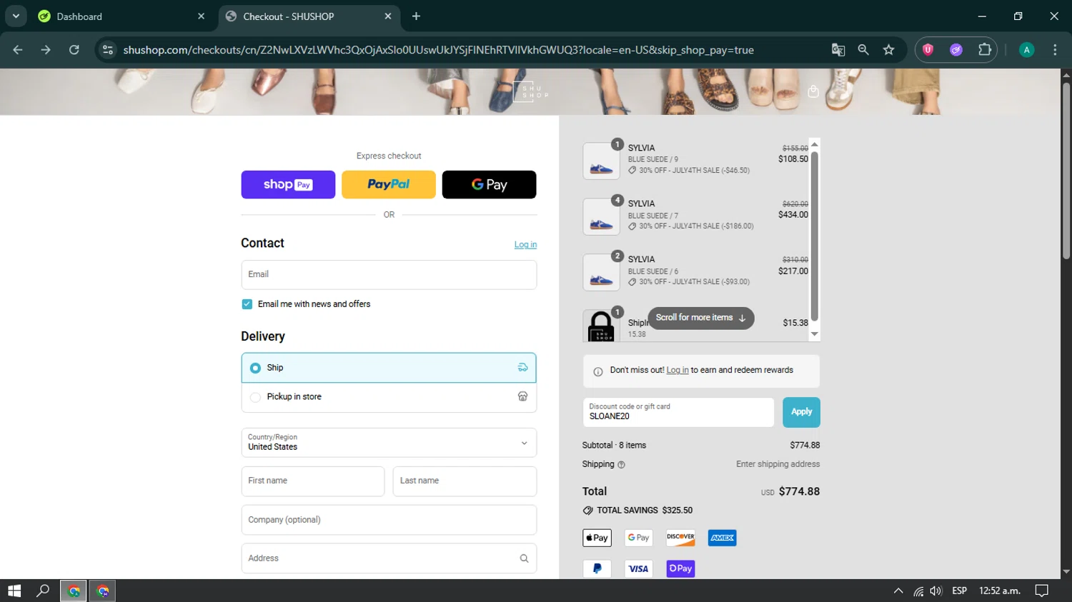Click the shield extension icon
1072x602 pixels.
tap(928, 50)
